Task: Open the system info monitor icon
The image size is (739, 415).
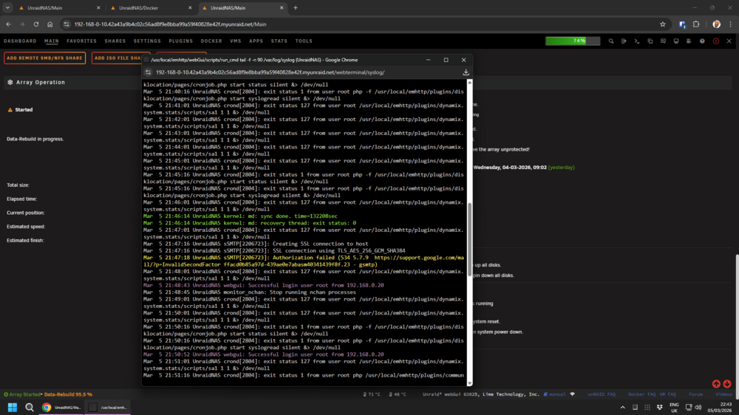Action: click(676, 41)
